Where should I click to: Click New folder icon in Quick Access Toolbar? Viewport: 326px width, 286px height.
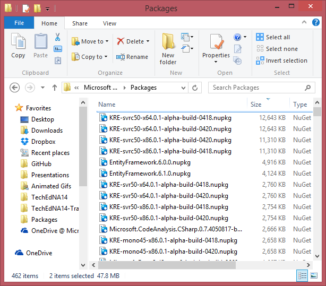[37, 8]
